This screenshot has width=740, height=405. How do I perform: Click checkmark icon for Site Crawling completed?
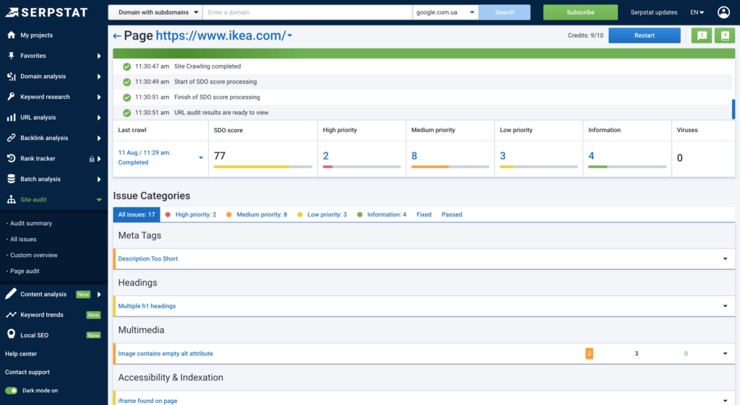tap(126, 66)
